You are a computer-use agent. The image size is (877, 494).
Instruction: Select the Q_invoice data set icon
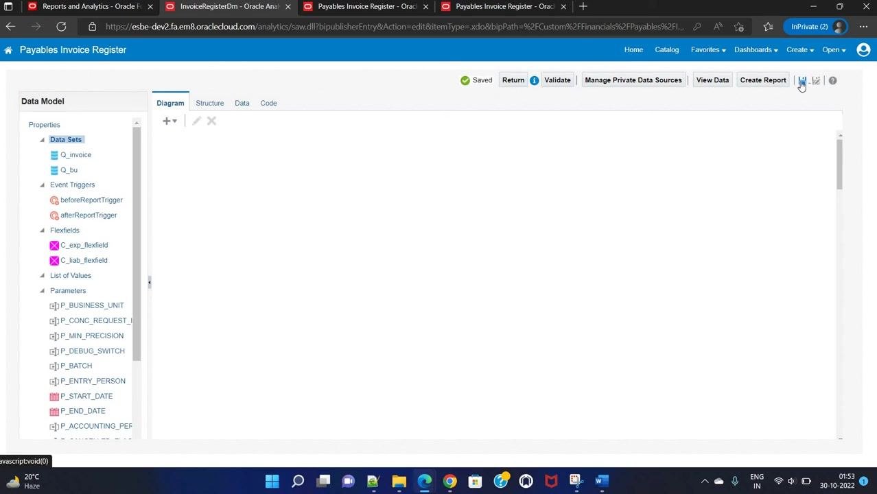54,155
